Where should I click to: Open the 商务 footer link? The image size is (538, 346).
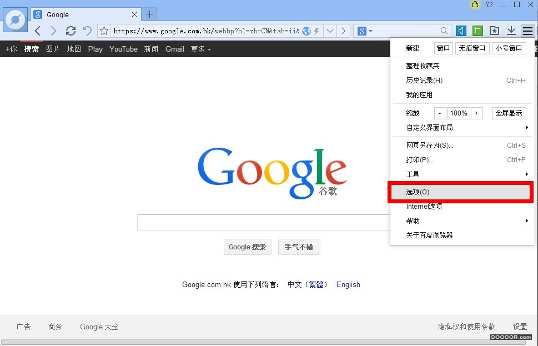coord(55,327)
